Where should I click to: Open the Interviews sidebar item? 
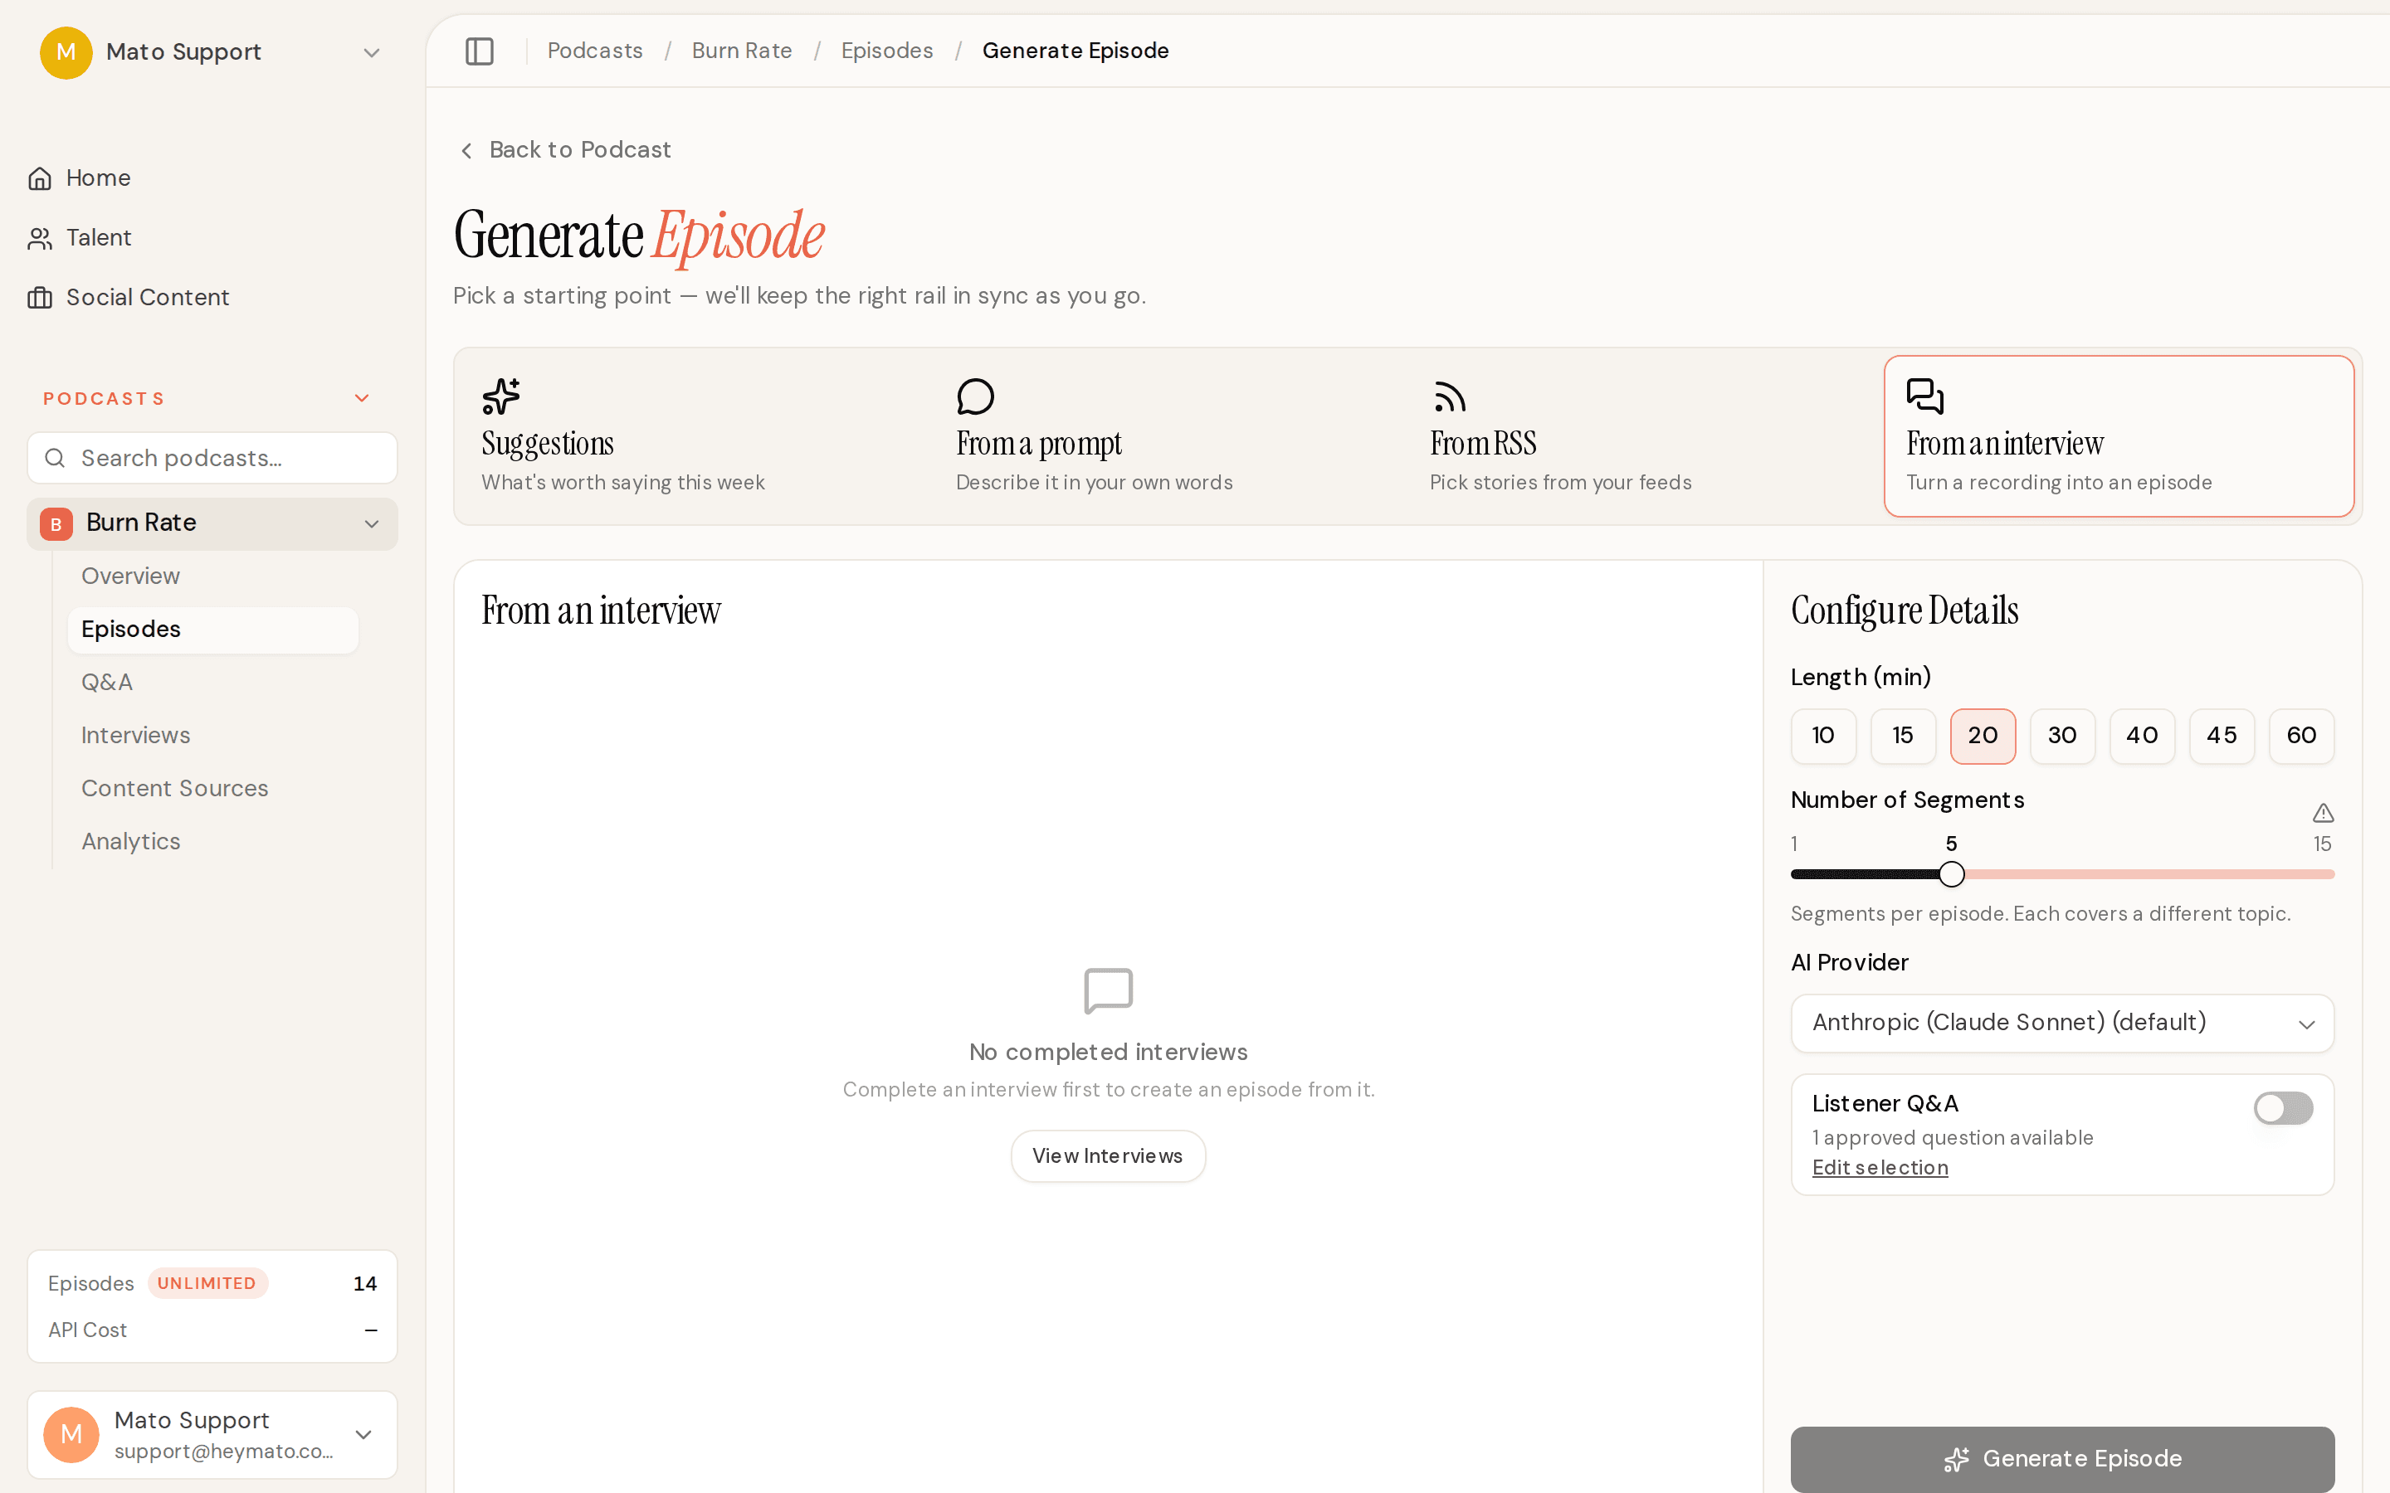(x=135, y=736)
